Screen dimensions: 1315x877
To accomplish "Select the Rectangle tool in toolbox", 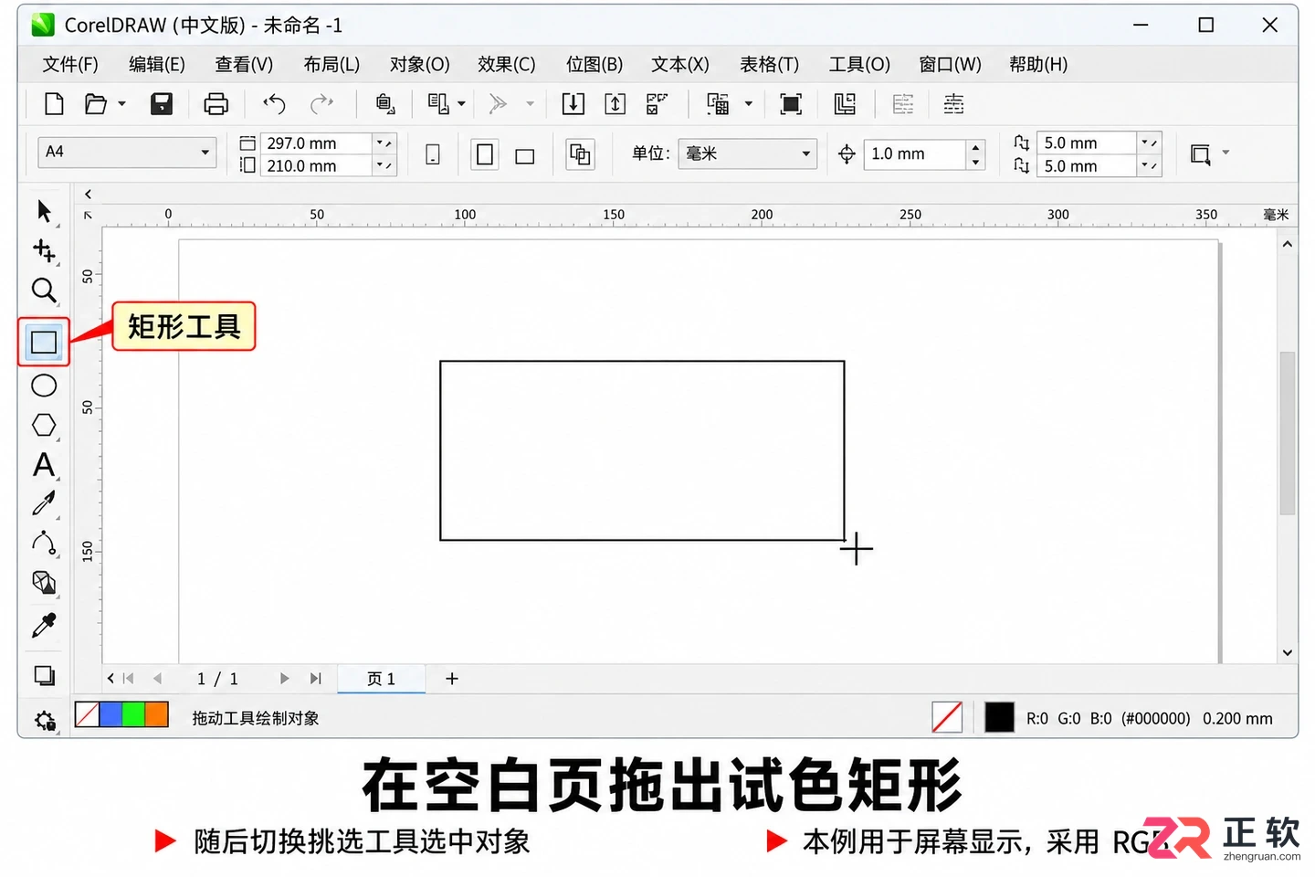I will [x=44, y=343].
